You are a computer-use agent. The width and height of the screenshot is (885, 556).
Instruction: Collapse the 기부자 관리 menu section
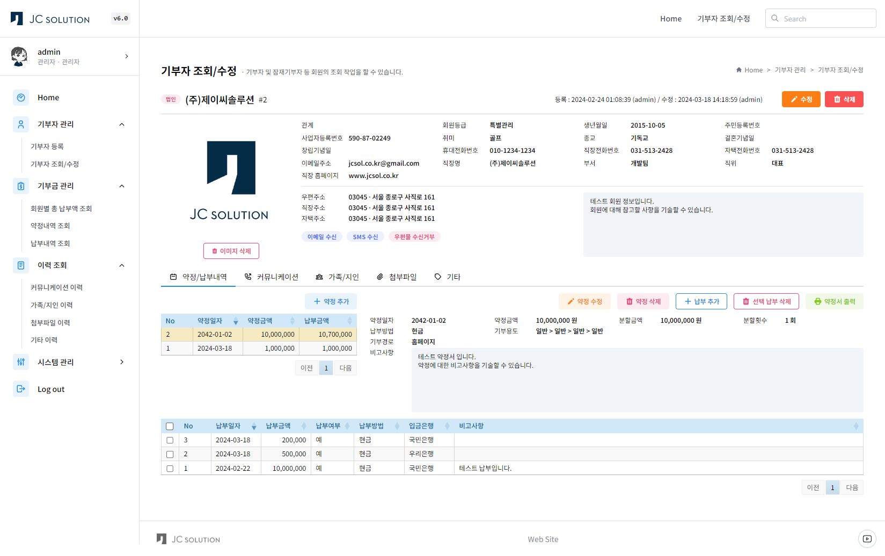122,124
